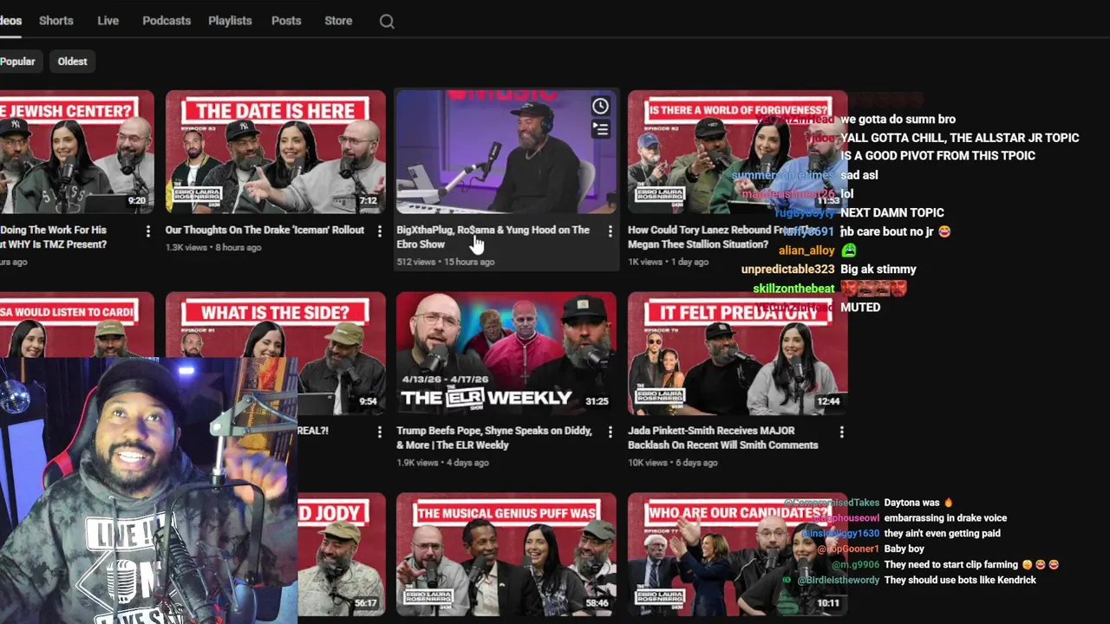
Task: Open 'Jada Pinkett-Smith Receives MAJOR Backlash' title
Action: (x=723, y=438)
